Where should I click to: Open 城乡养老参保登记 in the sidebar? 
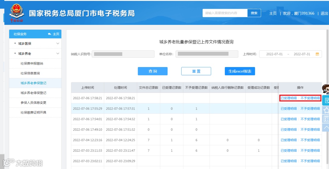[34, 83]
